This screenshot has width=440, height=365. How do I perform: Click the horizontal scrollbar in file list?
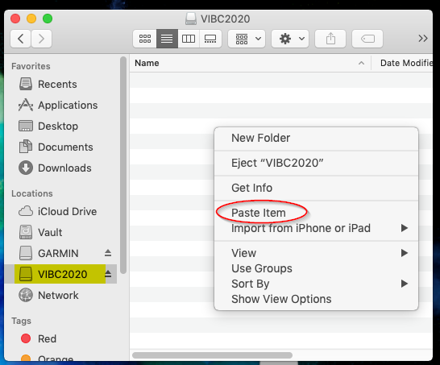pyautogui.click(x=212, y=355)
